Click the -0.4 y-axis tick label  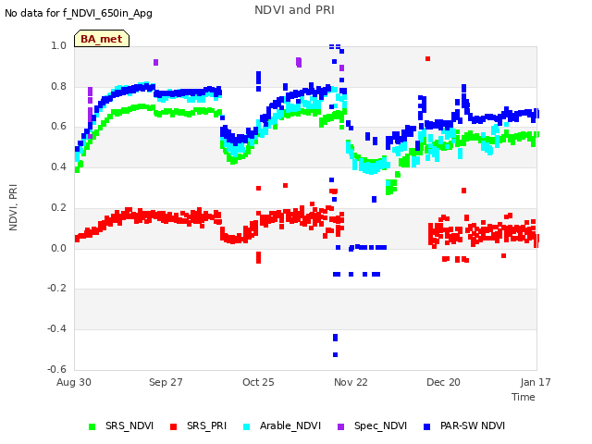tap(56, 329)
